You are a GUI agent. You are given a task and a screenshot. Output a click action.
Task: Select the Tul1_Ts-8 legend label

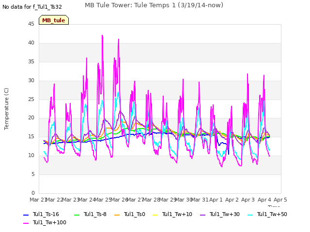(95, 215)
